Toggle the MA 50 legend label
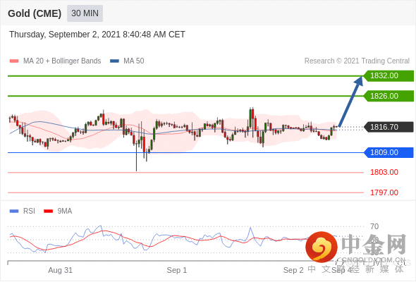 pyautogui.click(x=134, y=61)
